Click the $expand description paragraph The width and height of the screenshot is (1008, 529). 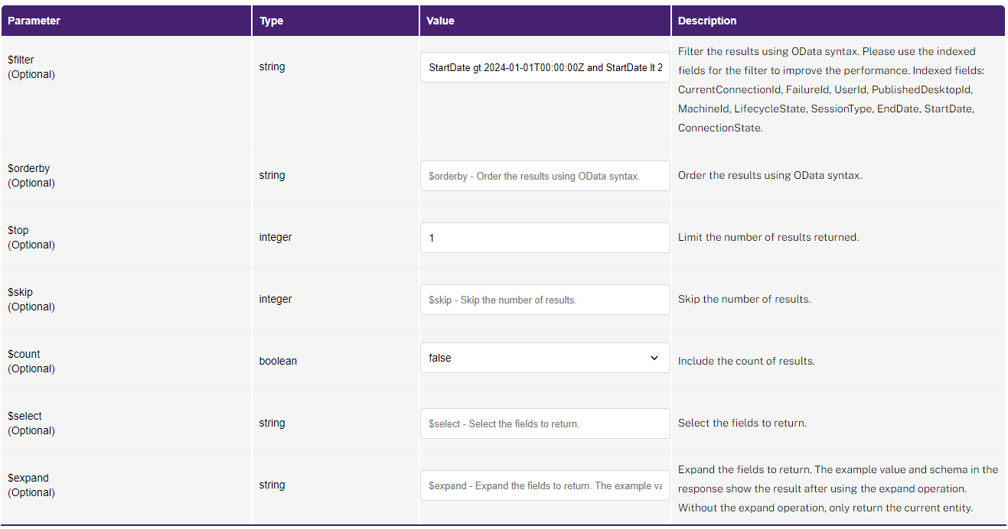coord(837,488)
